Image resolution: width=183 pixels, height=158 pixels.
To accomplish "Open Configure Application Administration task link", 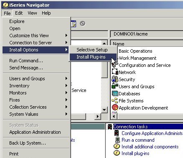I will pyautogui.click(x=152, y=133).
